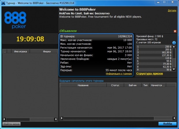Sort satellites by Бай-ин column
The height and width of the screenshot is (129, 179).
pyautogui.click(x=133, y=85)
